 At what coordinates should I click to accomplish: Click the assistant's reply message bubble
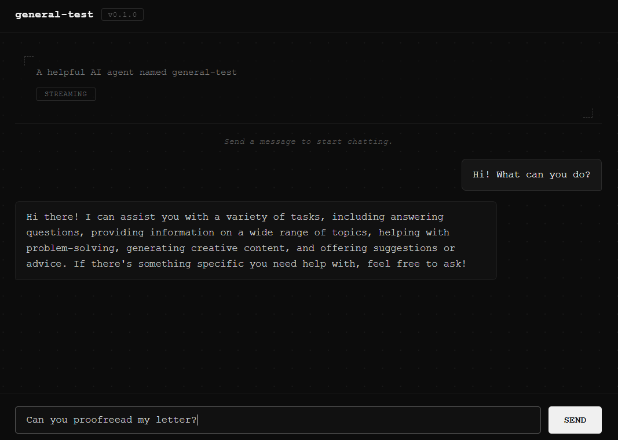[256, 240]
